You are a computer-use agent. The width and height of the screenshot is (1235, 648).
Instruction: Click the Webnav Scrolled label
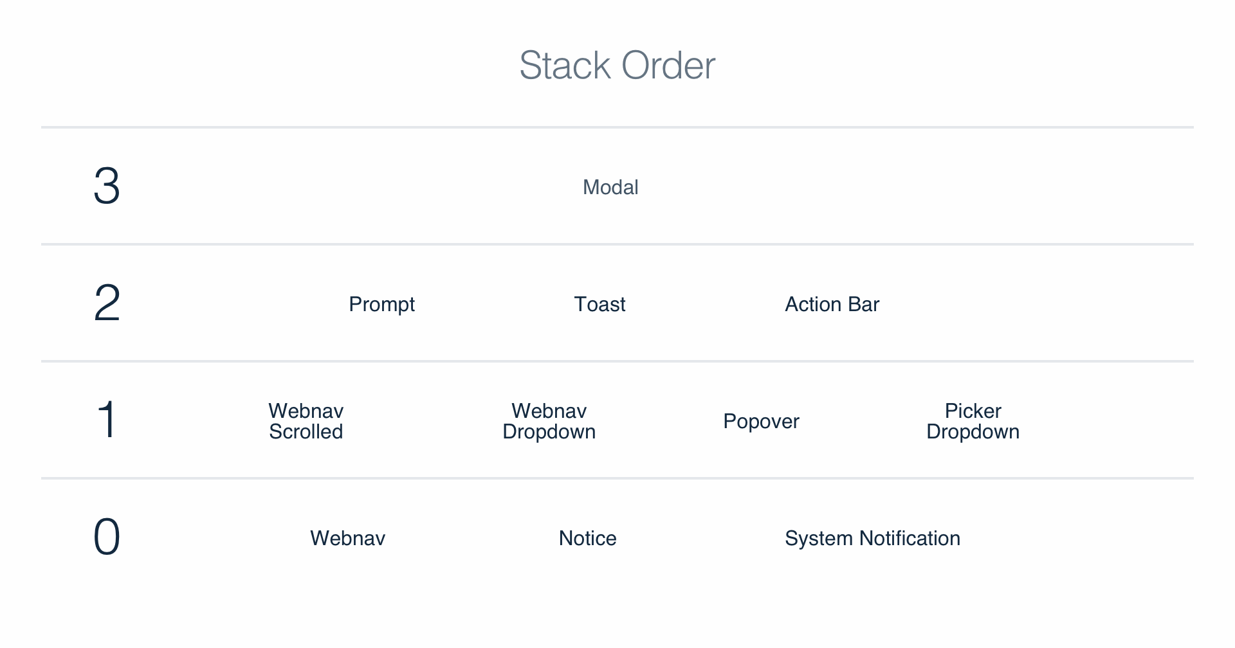pyautogui.click(x=306, y=421)
